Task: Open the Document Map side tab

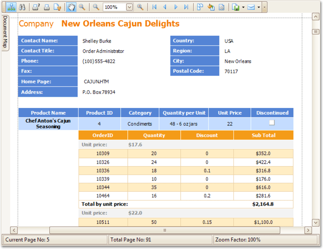Action: point(5,32)
